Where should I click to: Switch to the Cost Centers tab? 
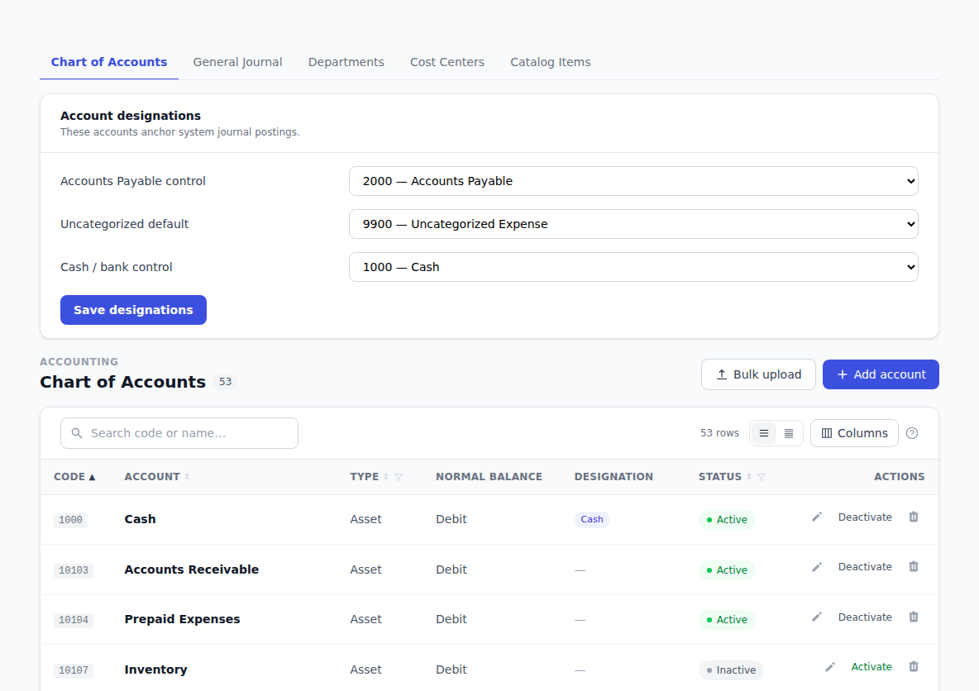click(447, 62)
